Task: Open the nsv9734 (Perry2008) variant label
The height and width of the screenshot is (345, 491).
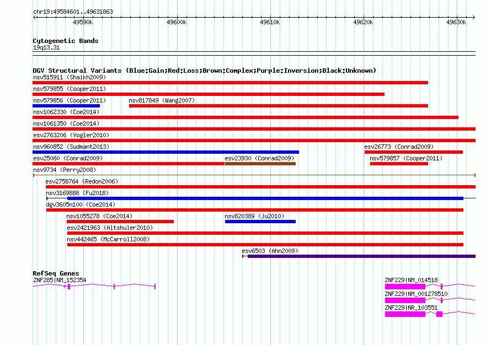Action: (x=65, y=170)
